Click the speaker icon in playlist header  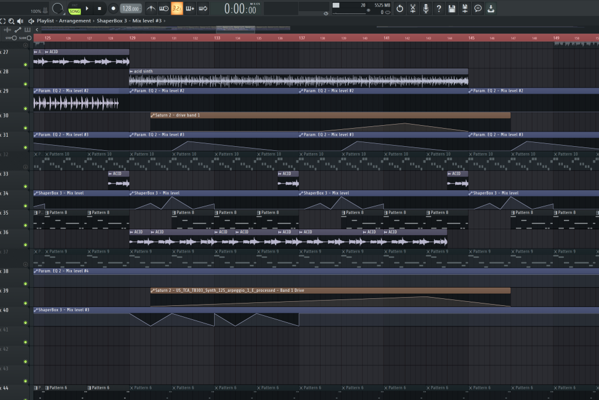(21, 21)
